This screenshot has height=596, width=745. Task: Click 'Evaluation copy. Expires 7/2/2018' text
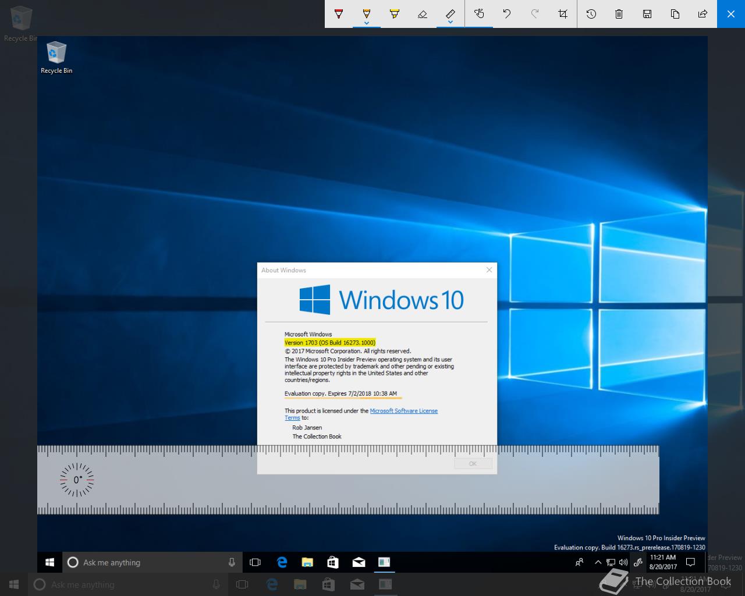point(328,393)
